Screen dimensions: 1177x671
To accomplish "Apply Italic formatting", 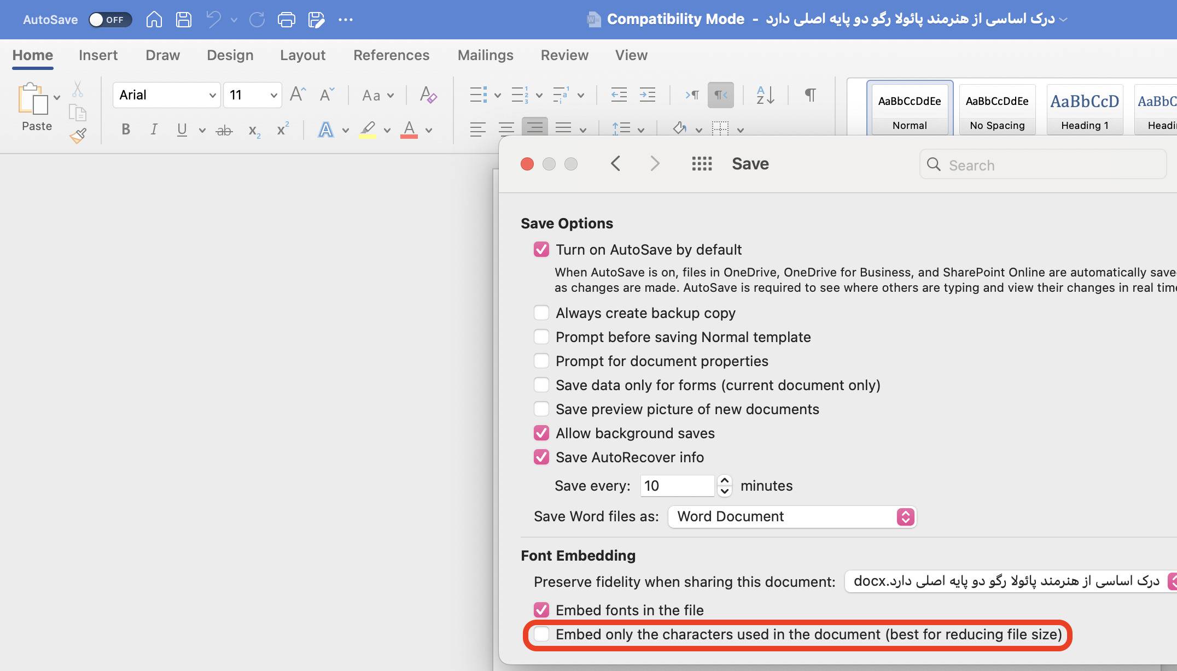I will tap(154, 130).
